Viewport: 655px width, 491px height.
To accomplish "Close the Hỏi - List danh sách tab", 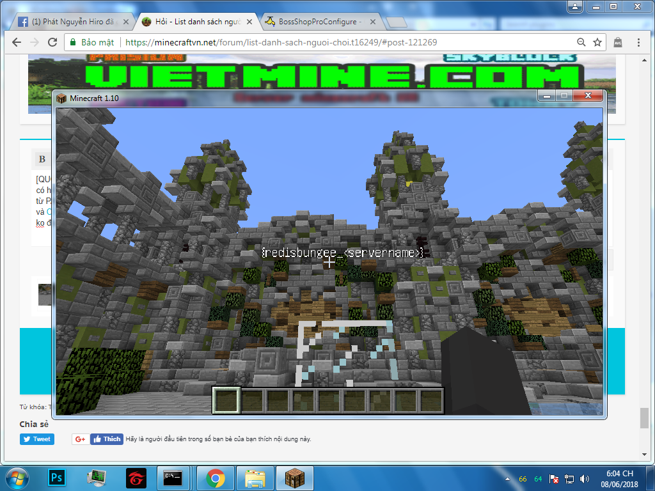I will tap(249, 22).
